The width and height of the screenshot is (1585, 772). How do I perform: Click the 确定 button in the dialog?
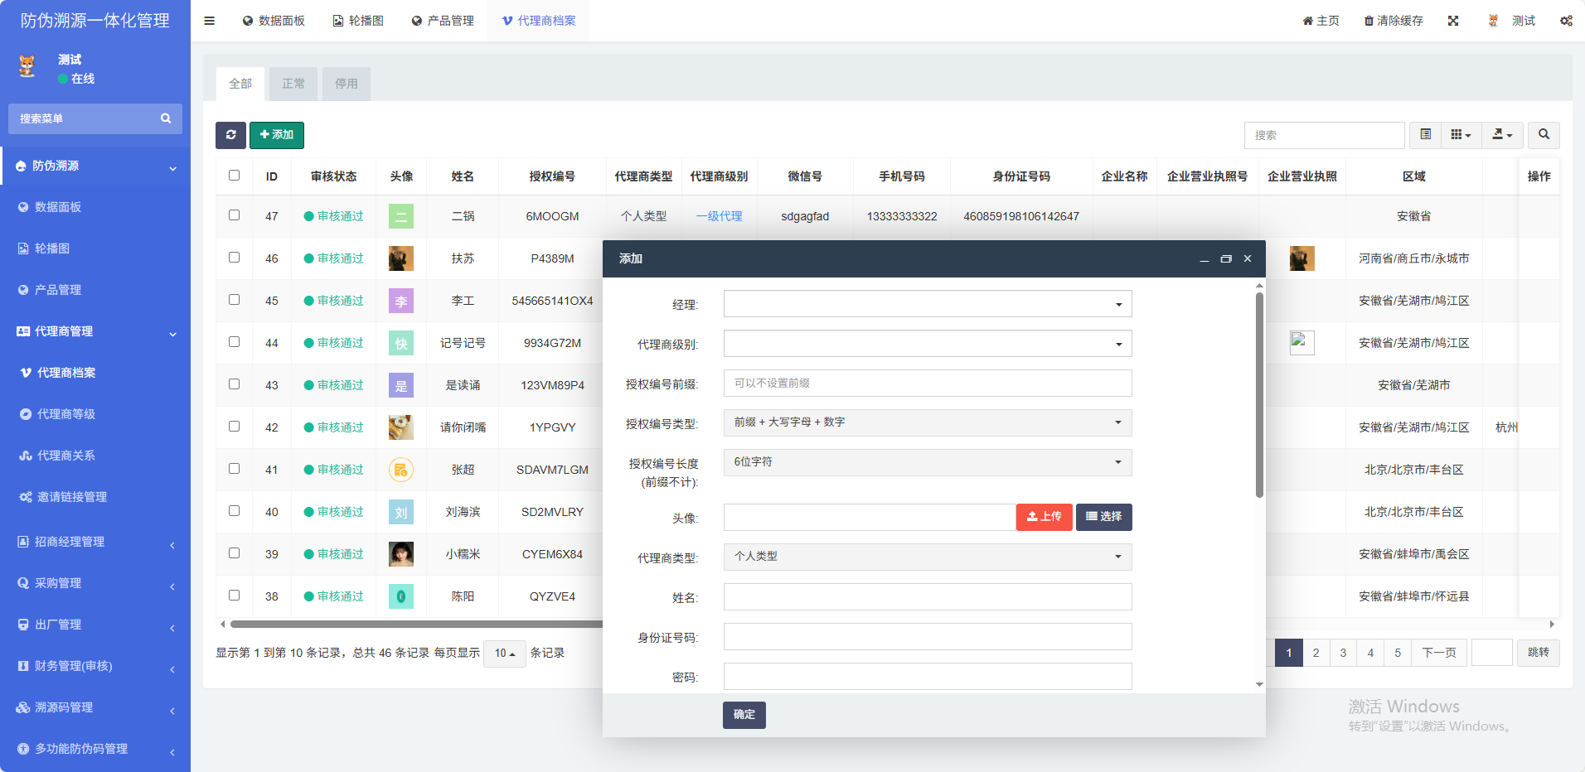click(x=744, y=715)
